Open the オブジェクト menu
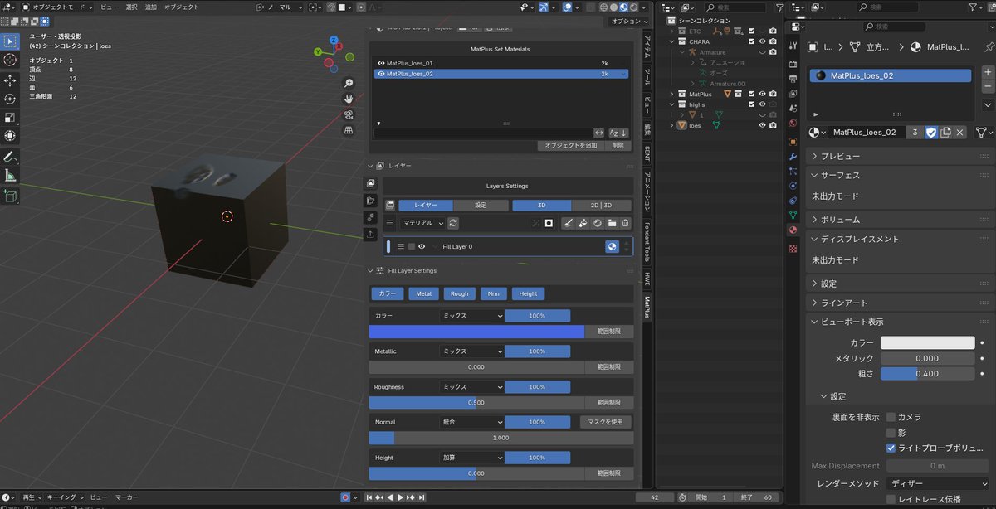The image size is (996, 509). [x=182, y=7]
